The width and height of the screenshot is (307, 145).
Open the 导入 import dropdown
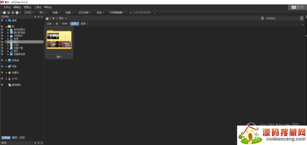click(x=43, y=13)
